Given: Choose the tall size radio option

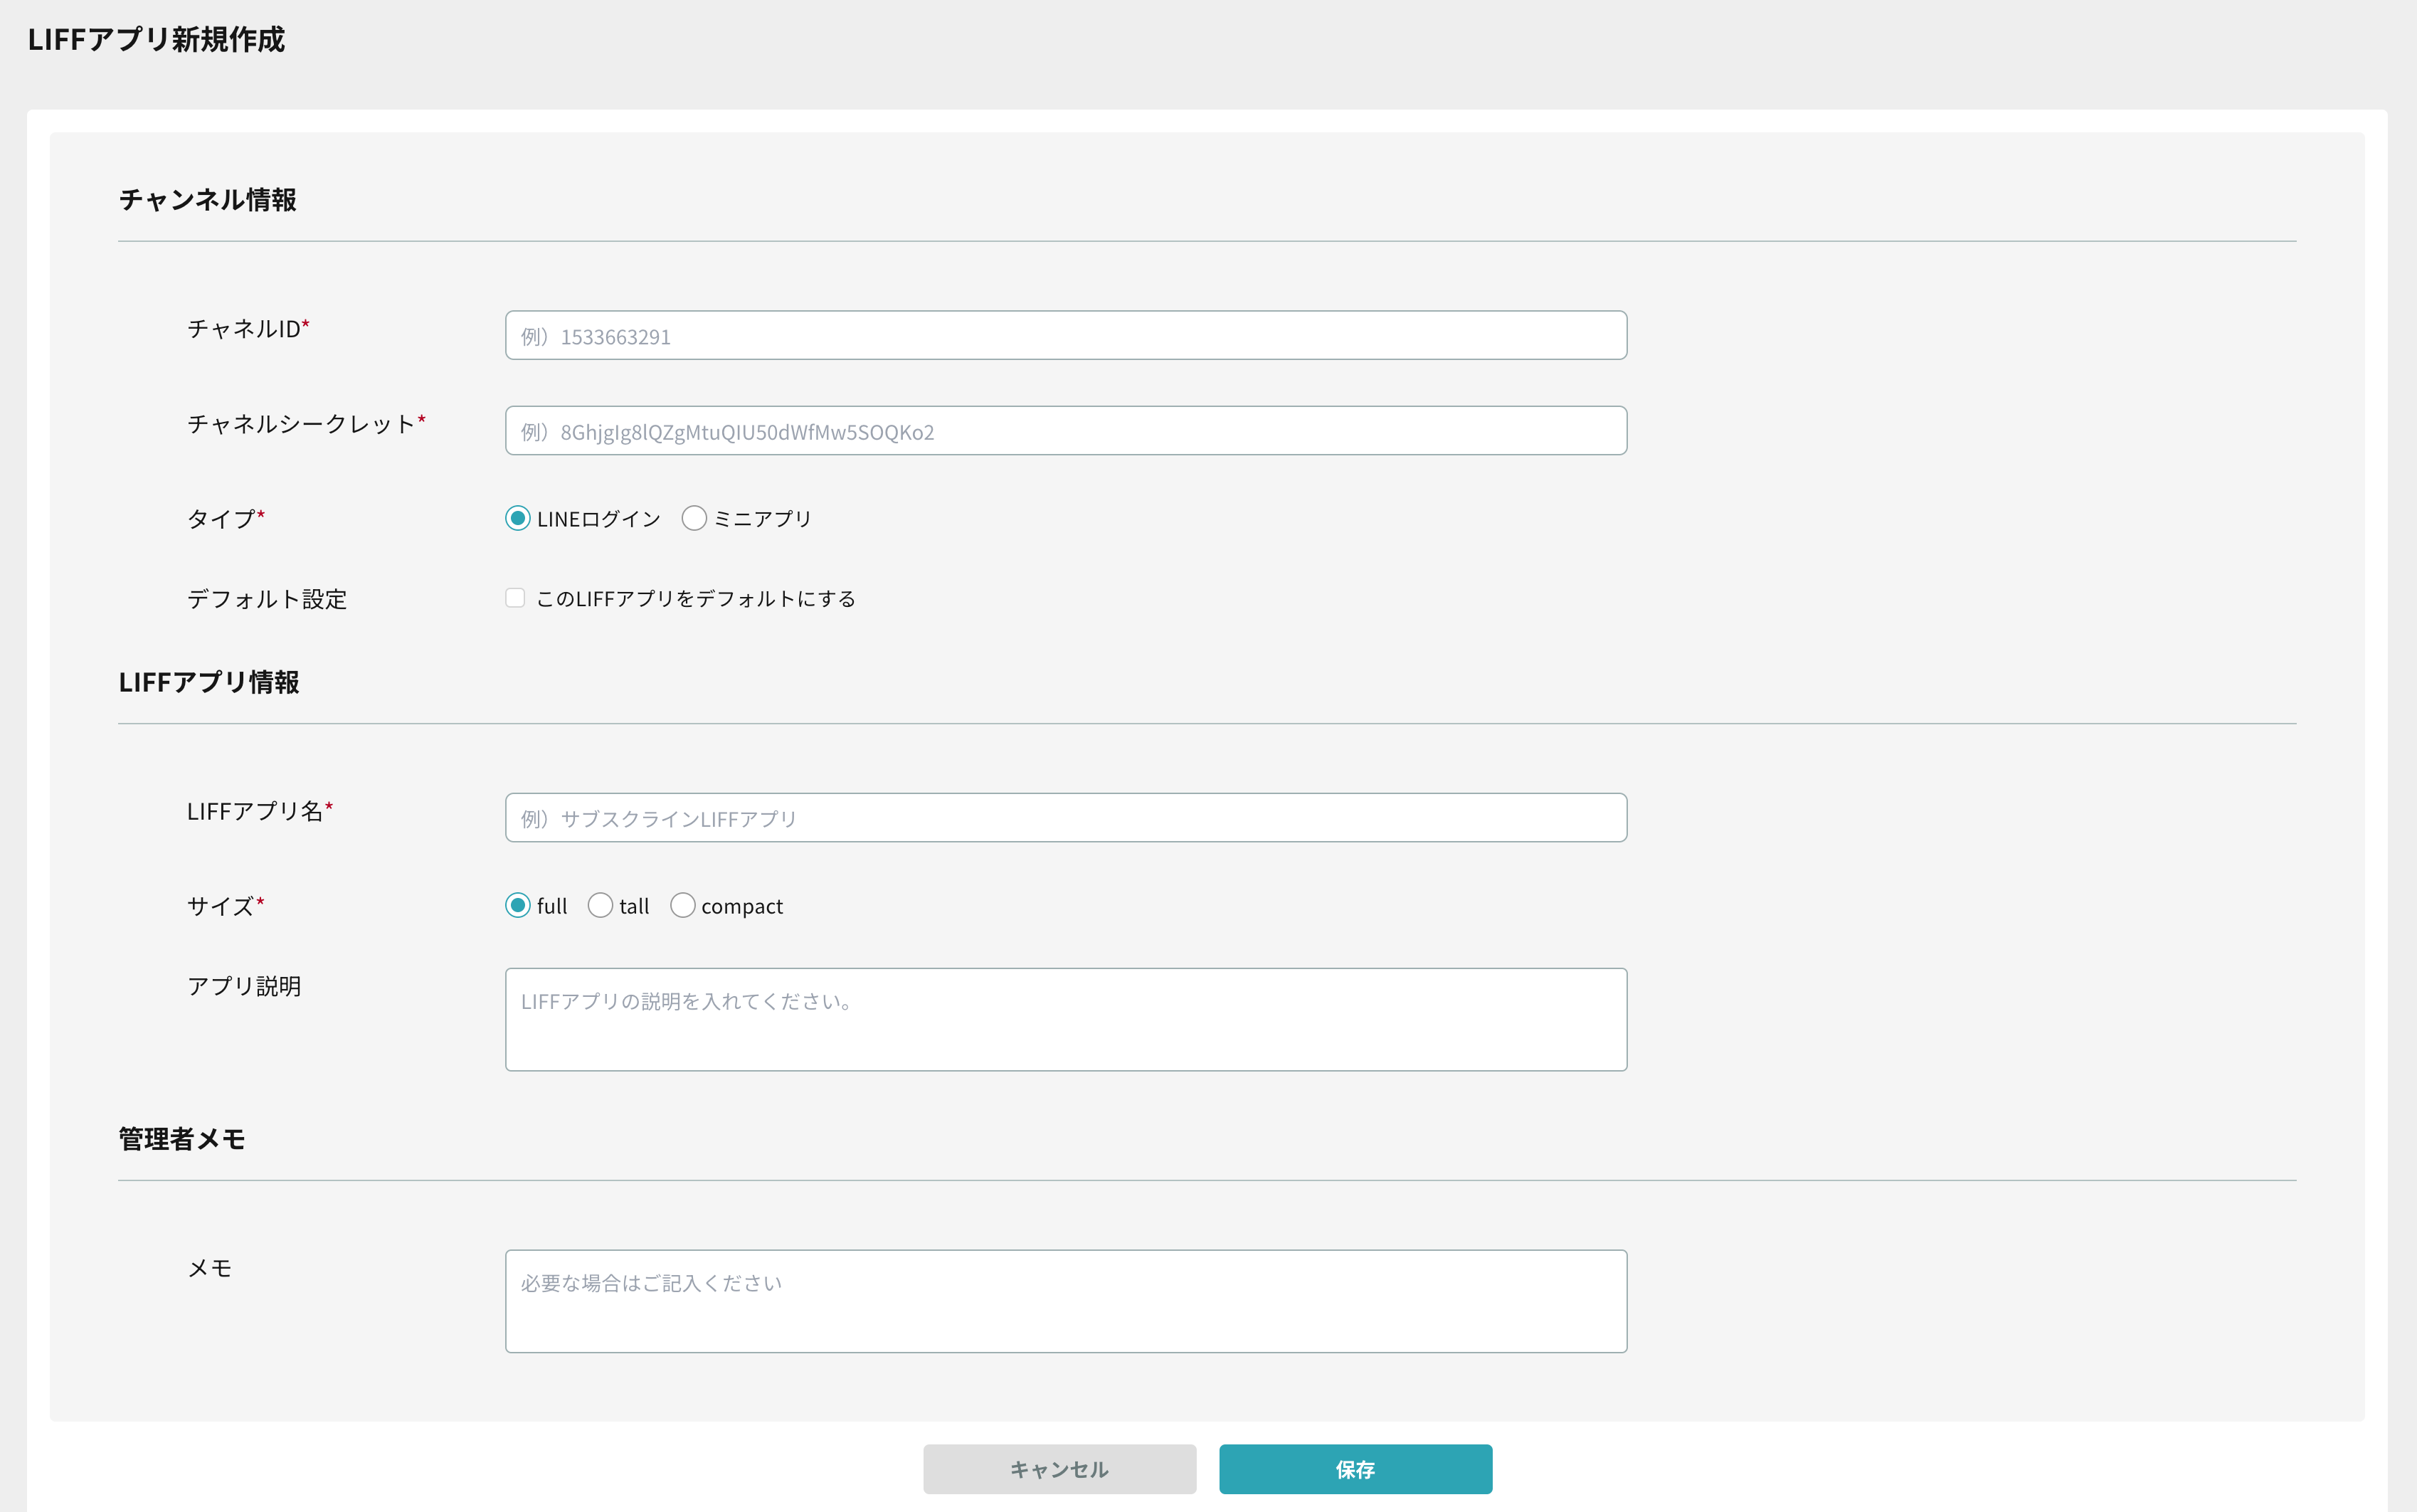Looking at the screenshot, I should coord(600,905).
